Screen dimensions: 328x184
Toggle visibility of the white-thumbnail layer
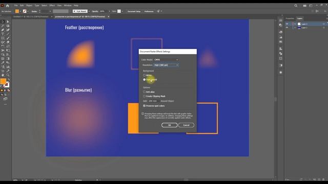287,24
